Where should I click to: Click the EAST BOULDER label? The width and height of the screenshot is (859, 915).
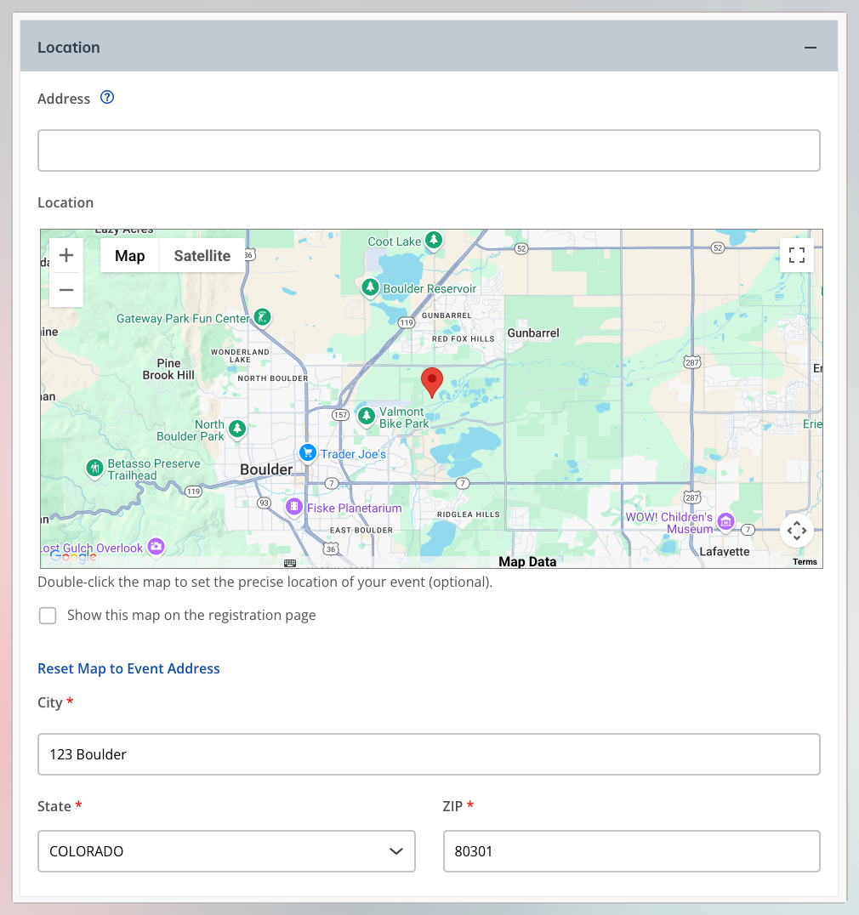pos(361,531)
